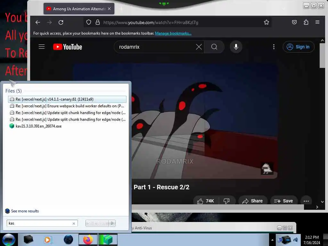Bookmark this page with the star
The width and height of the screenshot is (328, 246).
pyautogui.click(x=266, y=22)
